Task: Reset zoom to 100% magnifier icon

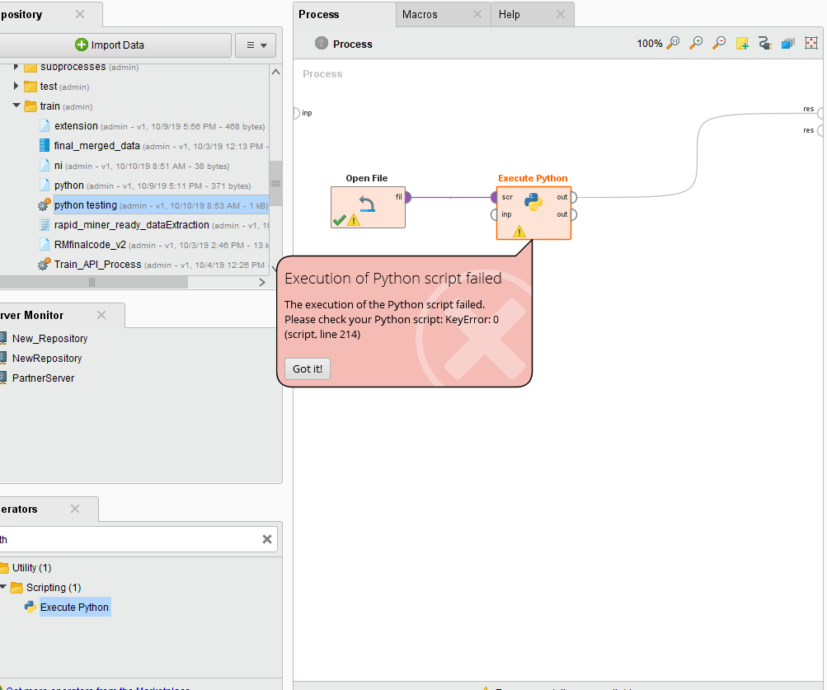Action: pos(673,43)
